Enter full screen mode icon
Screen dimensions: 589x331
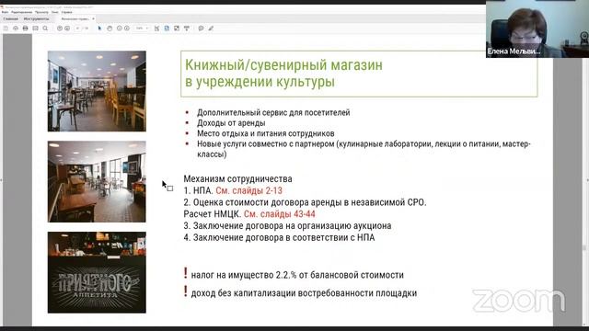point(177,29)
